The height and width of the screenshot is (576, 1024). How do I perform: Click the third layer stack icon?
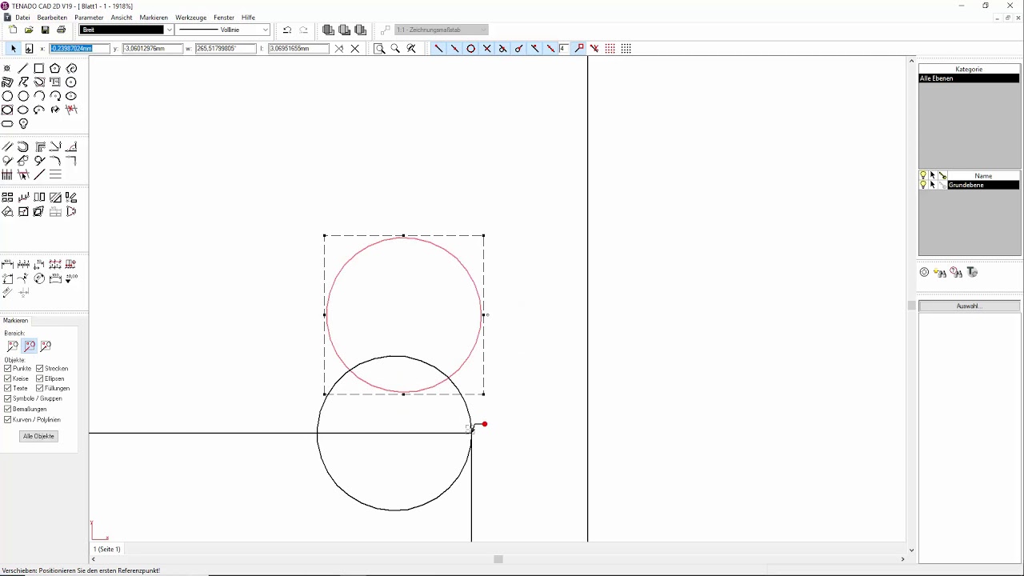360,30
